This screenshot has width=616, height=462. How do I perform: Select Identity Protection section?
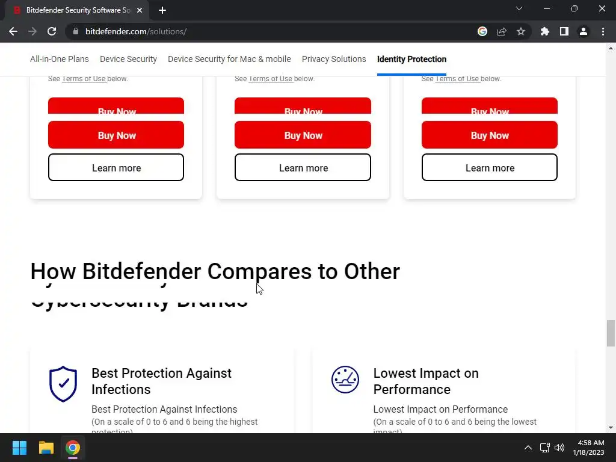pyautogui.click(x=411, y=59)
